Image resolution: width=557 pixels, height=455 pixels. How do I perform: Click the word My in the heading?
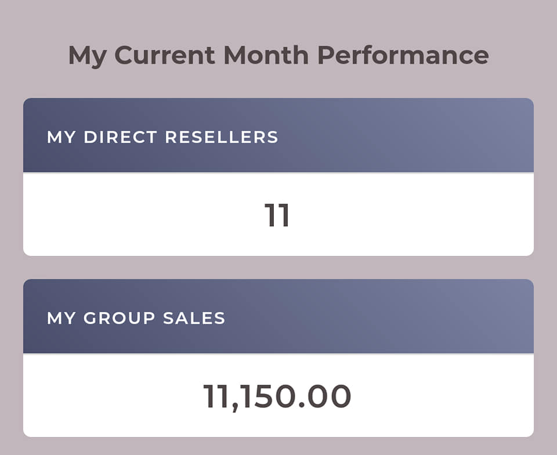(x=88, y=56)
